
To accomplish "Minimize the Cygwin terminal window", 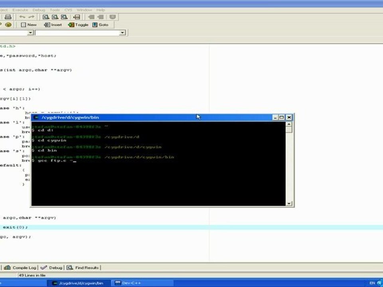I will click(275, 117).
